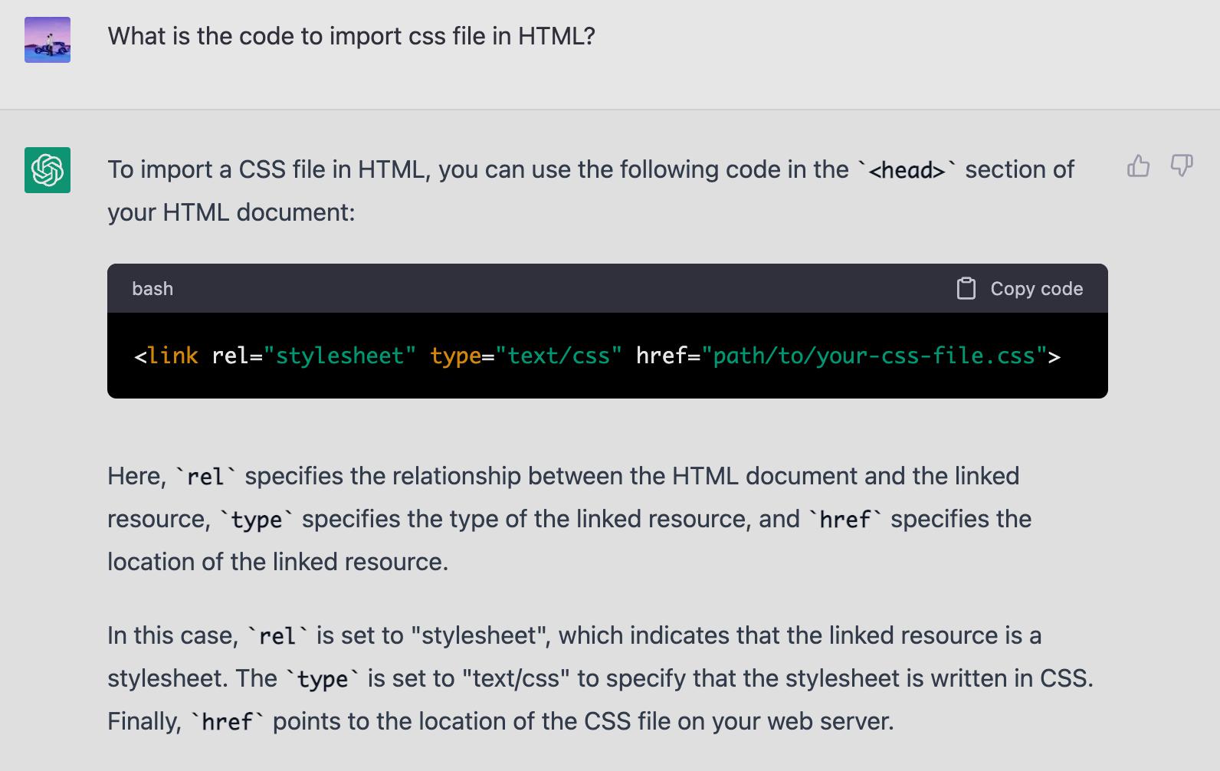Click the inline <head> code in response

click(x=907, y=170)
